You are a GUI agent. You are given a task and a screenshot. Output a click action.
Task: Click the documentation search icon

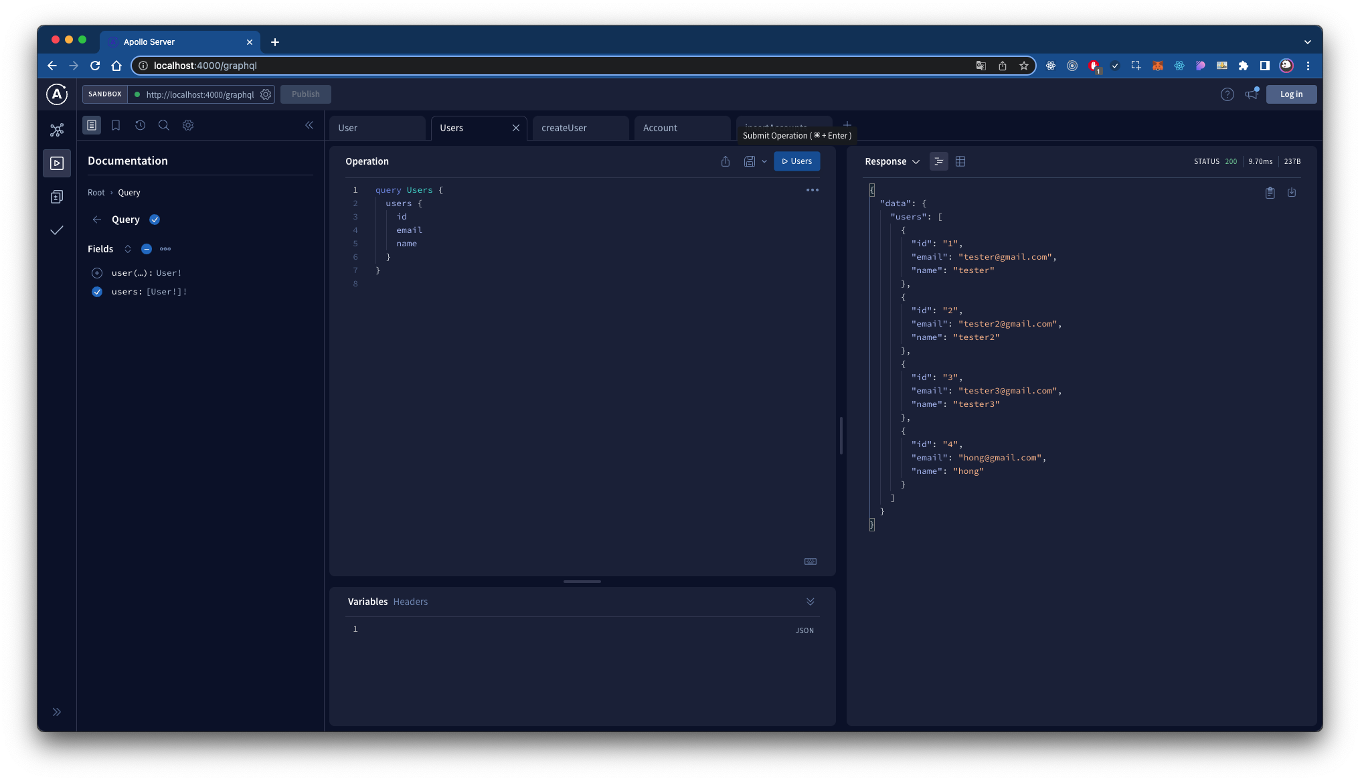(x=163, y=125)
